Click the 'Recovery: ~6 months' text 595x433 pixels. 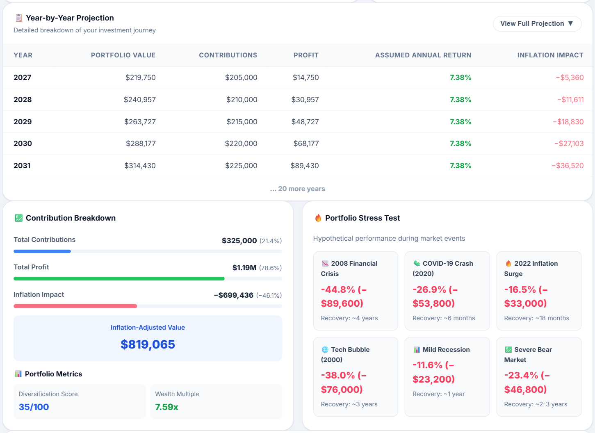(x=444, y=318)
